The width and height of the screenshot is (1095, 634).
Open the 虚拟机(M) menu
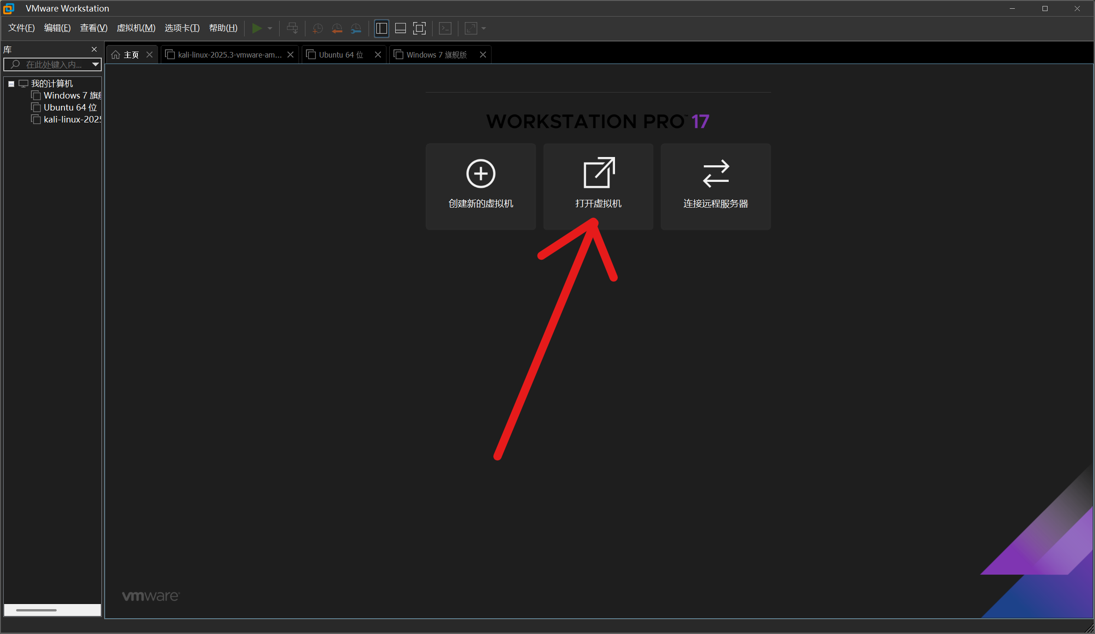point(136,28)
